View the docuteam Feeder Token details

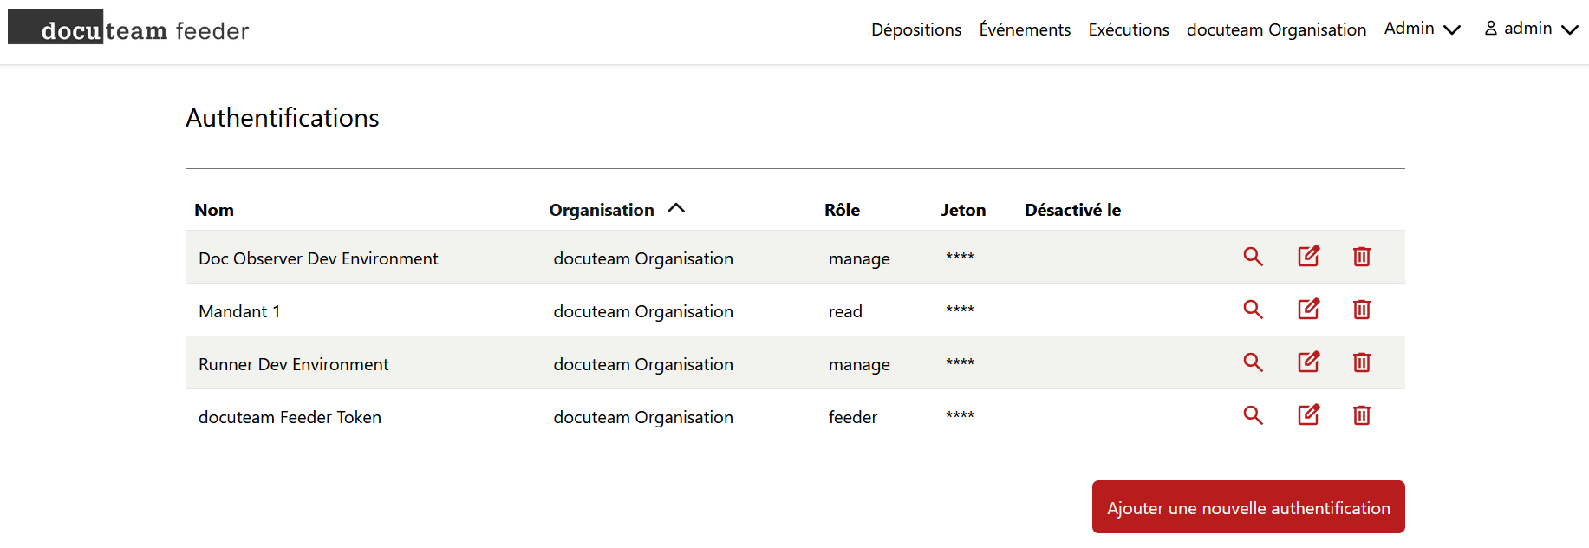click(x=1253, y=415)
